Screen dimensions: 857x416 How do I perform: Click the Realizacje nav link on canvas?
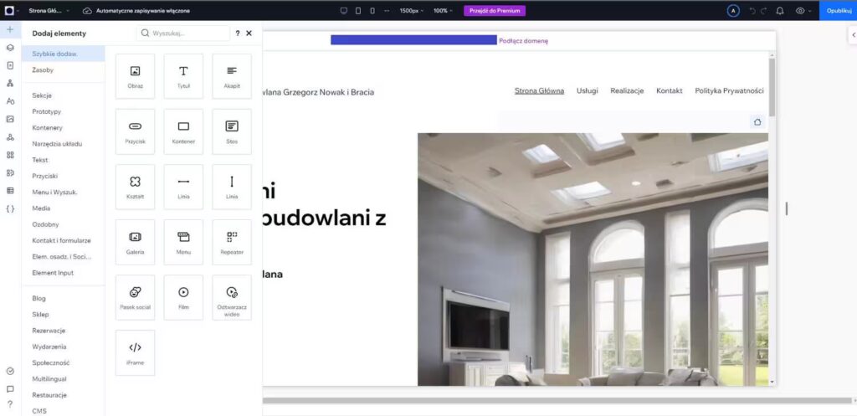pyautogui.click(x=627, y=90)
